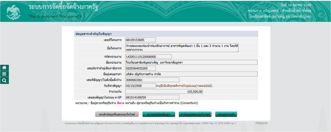Click the resize handle of project name textarea

point(238,51)
